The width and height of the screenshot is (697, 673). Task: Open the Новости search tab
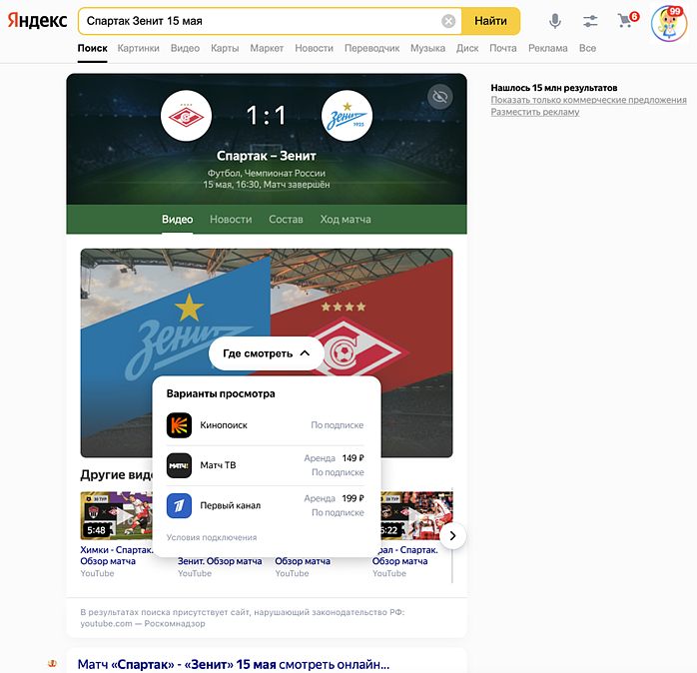coord(314,49)
